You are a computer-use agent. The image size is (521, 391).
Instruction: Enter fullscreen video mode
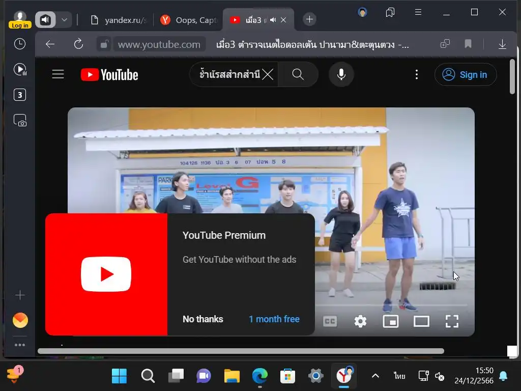(452, 321)
